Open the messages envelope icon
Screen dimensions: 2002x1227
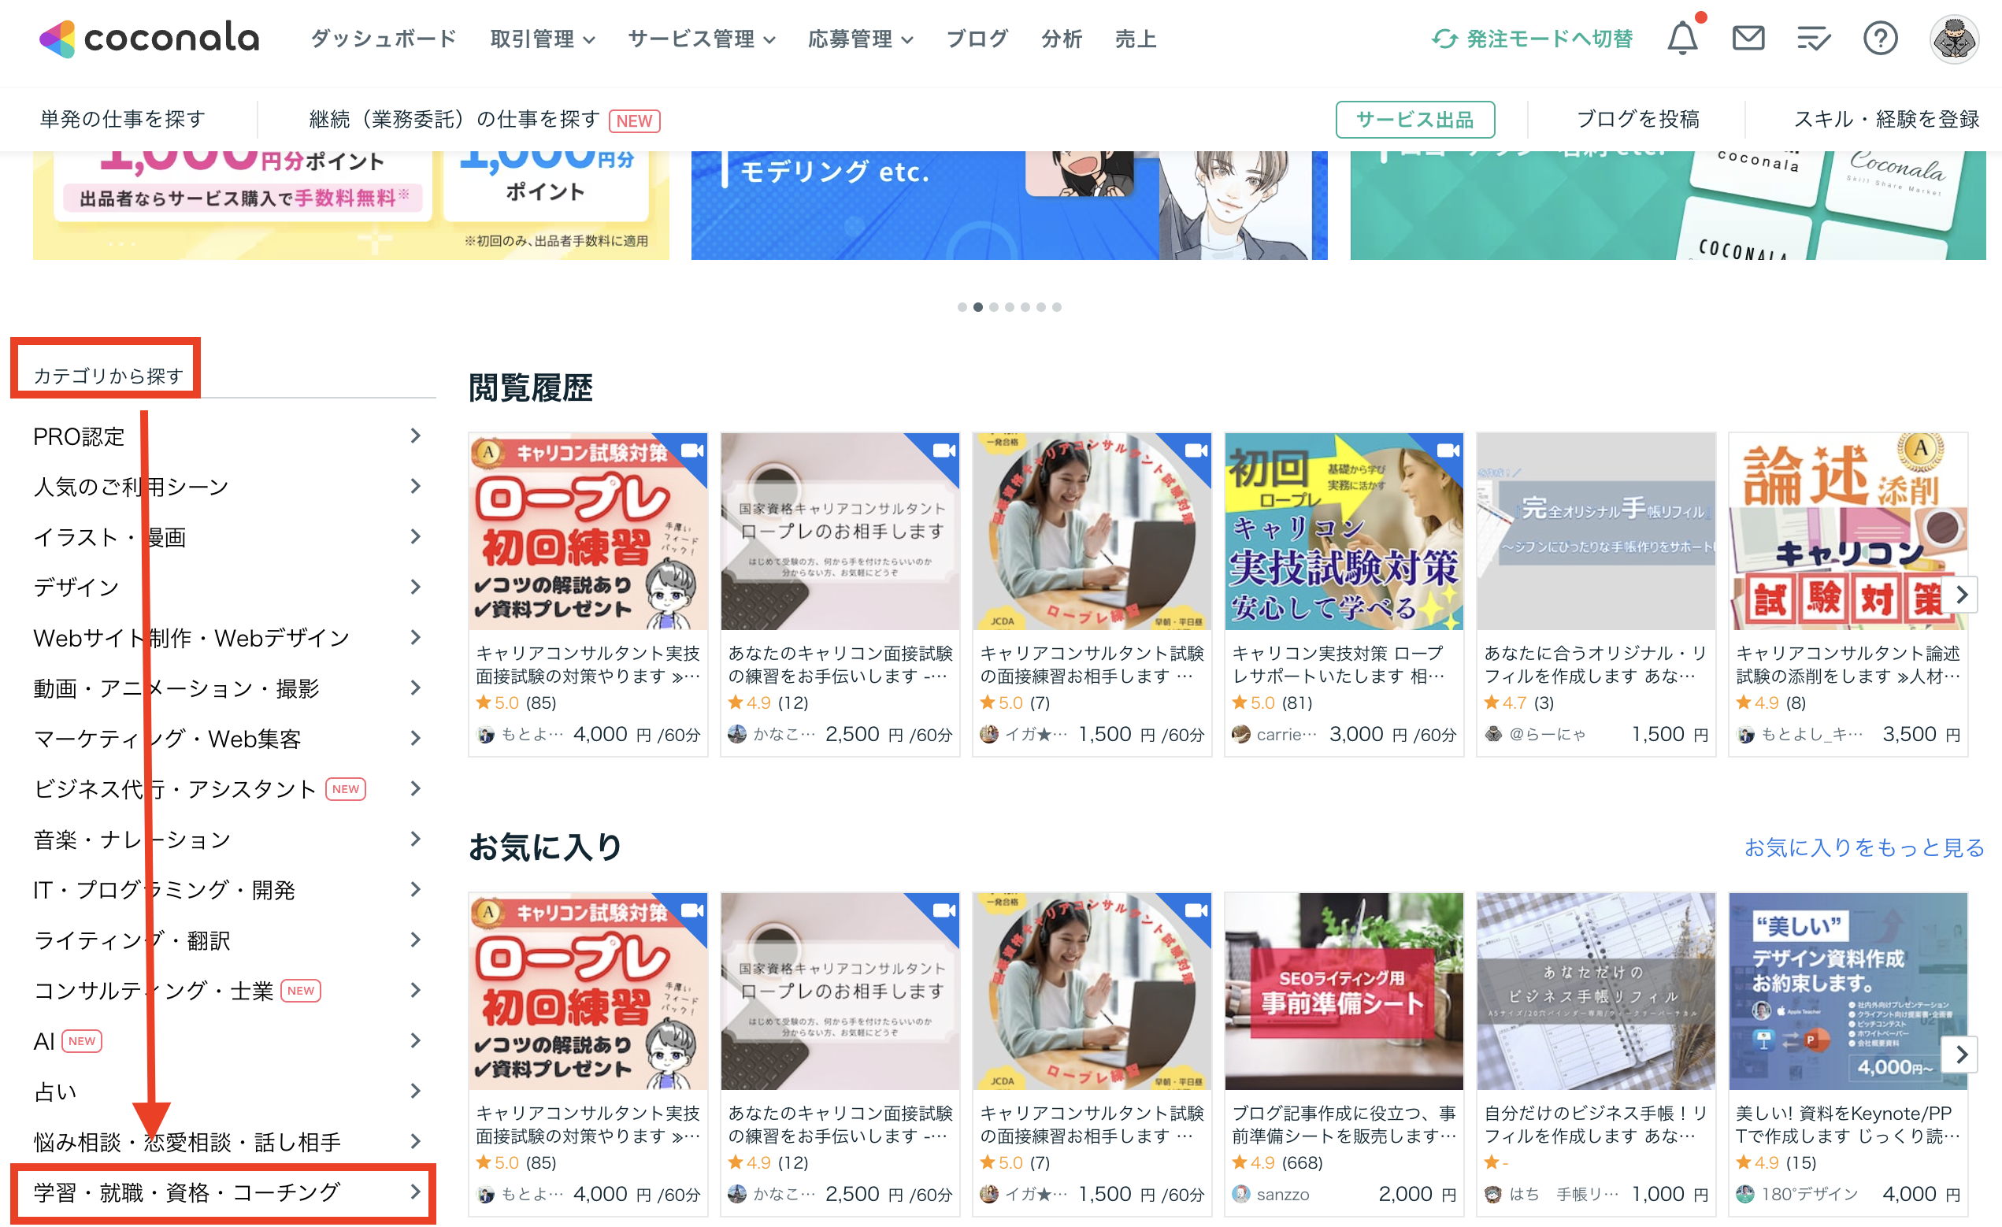(1748, 38)
